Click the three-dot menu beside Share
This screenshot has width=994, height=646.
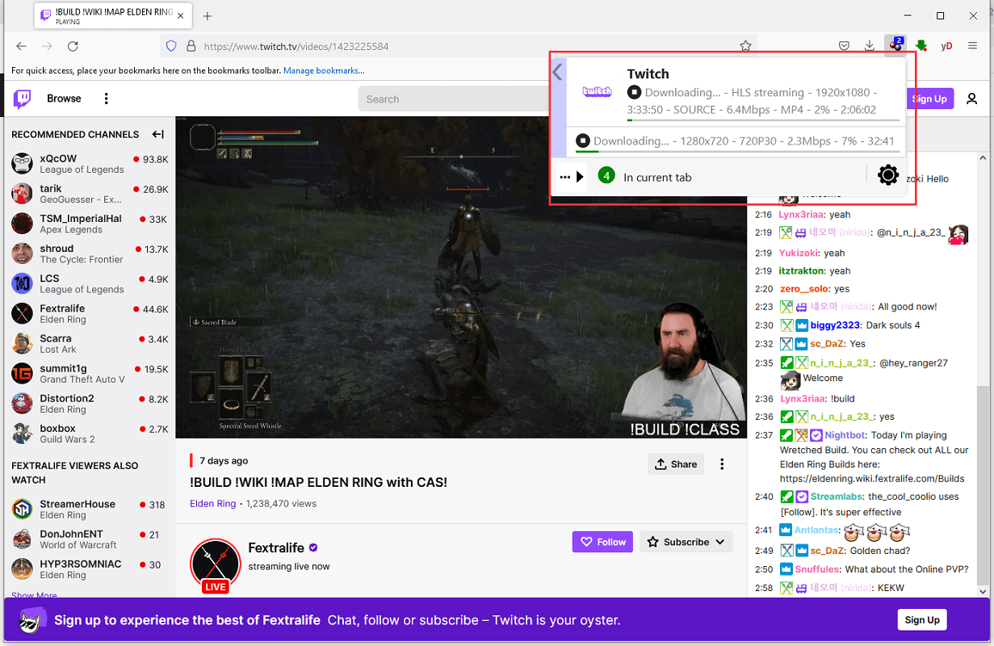click(722, 464)
